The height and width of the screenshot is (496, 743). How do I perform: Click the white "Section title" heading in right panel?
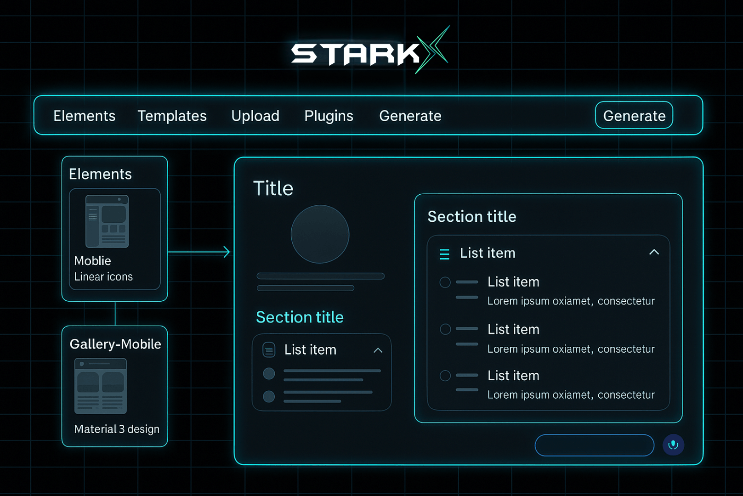point(472,216)
